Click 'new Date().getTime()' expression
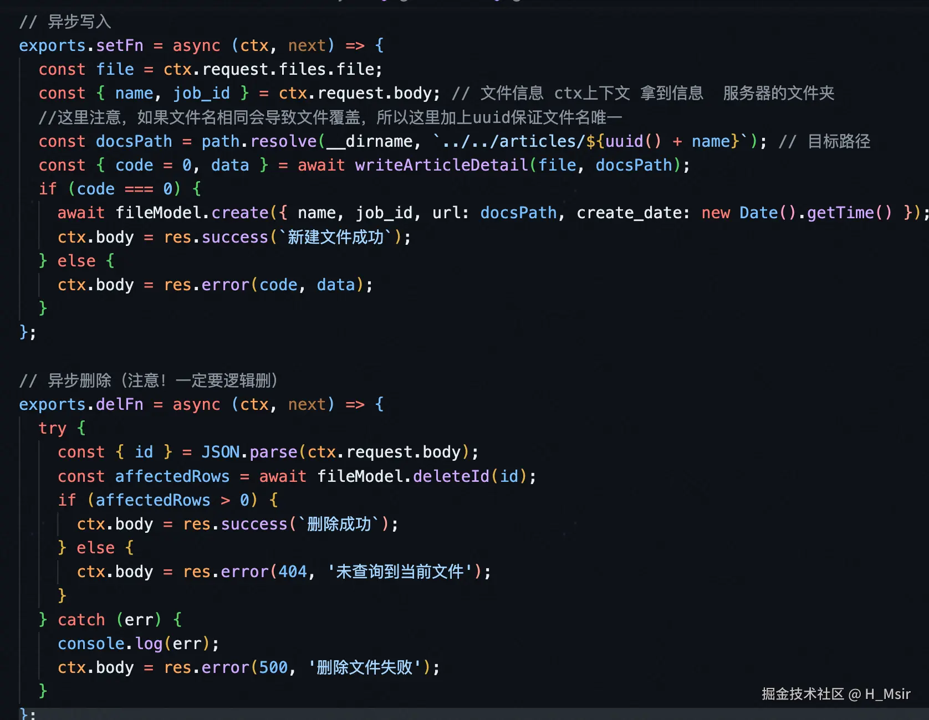 pyautogui.click(x=797, y=213)
